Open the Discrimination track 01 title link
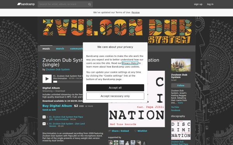The image size is (233, 145). [x=66, y=118]
